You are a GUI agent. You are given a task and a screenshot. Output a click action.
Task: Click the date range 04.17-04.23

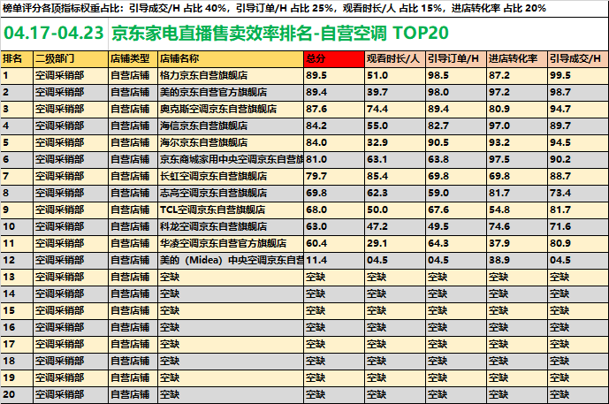(54, 33)
